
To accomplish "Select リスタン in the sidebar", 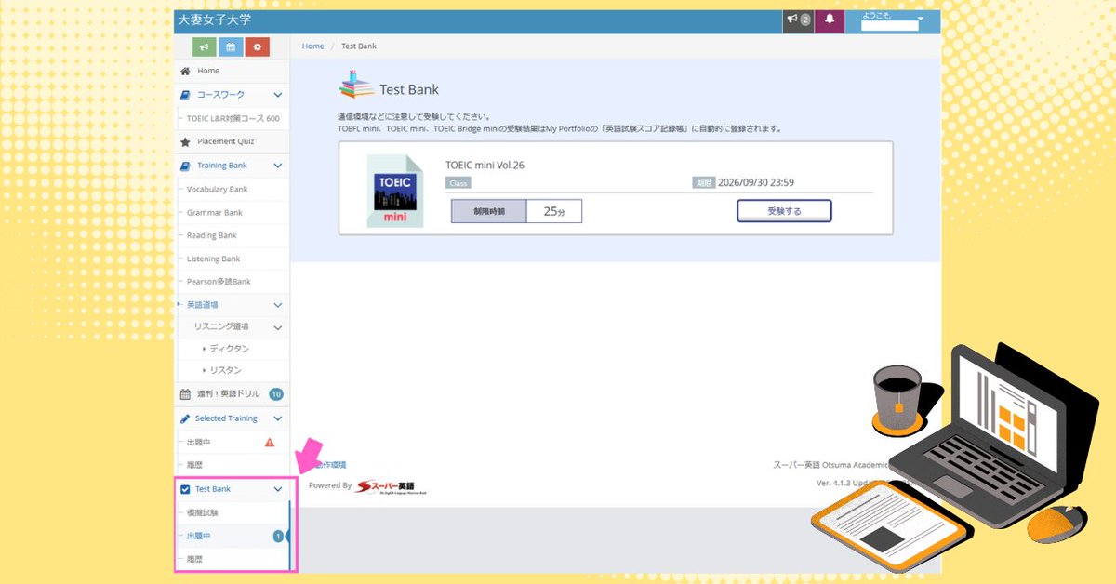I will pyautogui.click(x=226, y=371).
